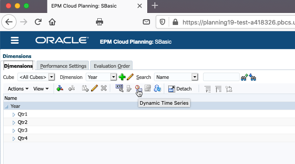
Task: Switch to Evaluation Order tab
Action: pos(112,66)
